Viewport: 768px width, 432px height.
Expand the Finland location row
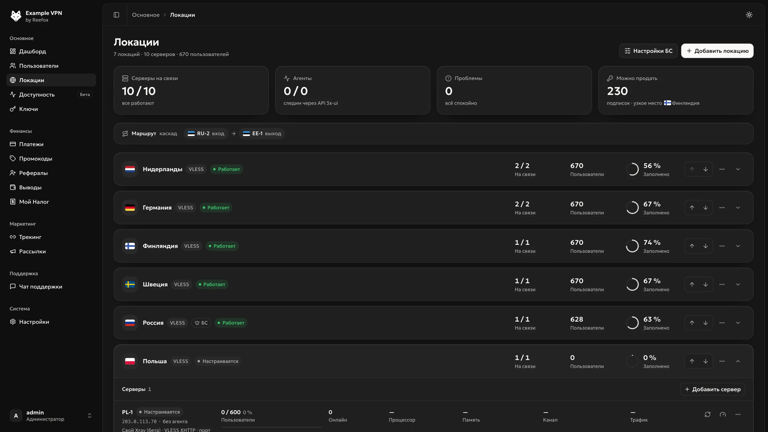point(738,246)
